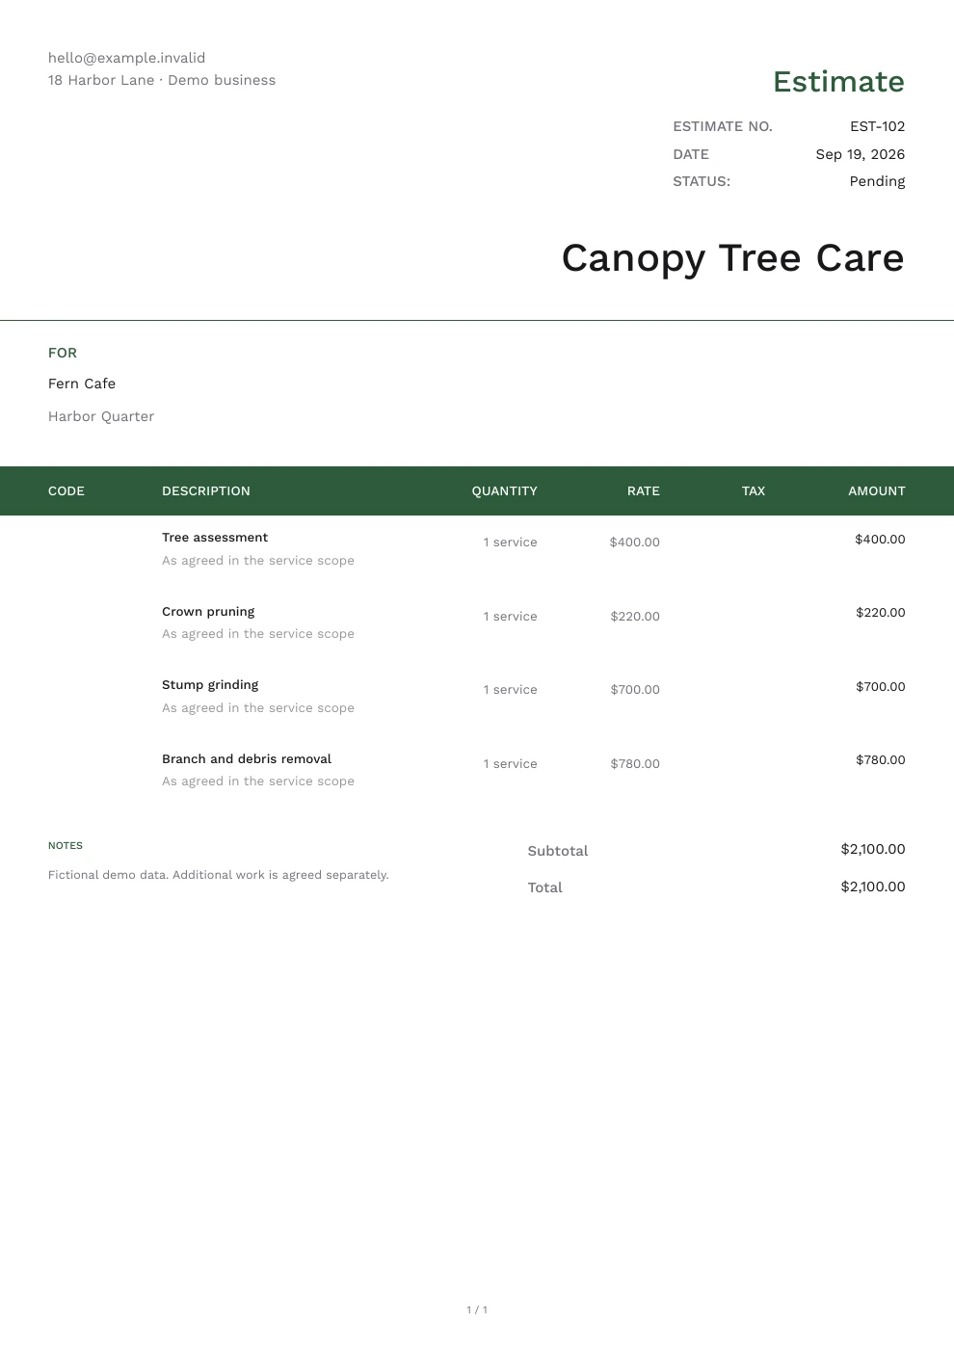Click the 'DESCRIPTION' column header
Screen dimensions: 954x1349
click(206, 491)
